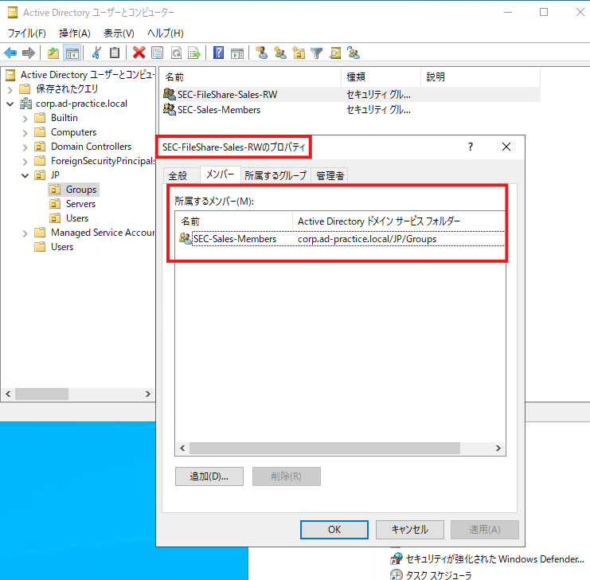The width and height of the screenshot is (590, 580).
Task: Open the ファイル(F) menu
Action: click(x=27, y=33)
